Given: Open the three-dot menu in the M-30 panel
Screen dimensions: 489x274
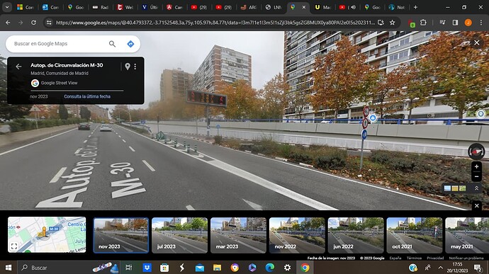Looking at the screenshot, I should [x=135, y=67].
